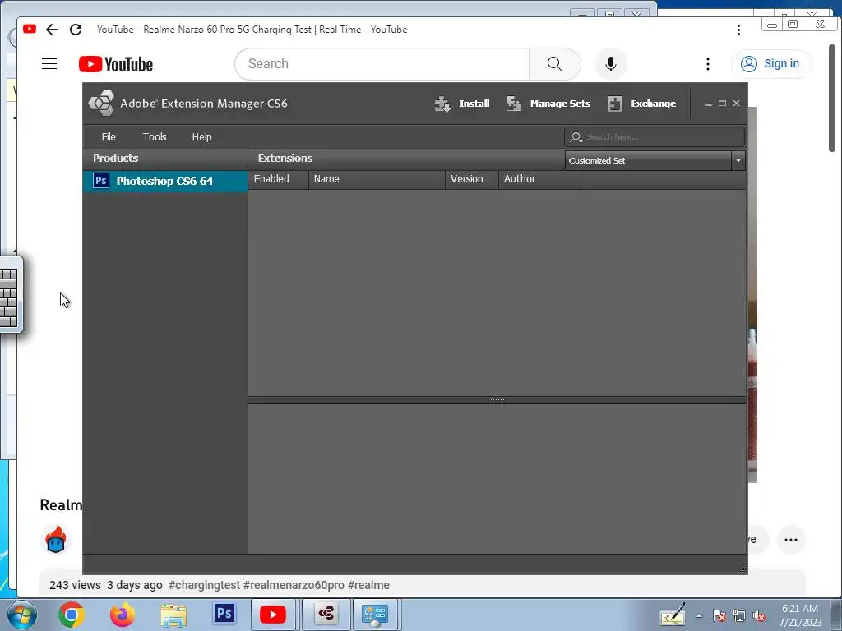The height and width of the screenshot is (631, 842).
Task: Click the pane splitter grip handle
Action: pyautogui.click(x=497, y=400)
